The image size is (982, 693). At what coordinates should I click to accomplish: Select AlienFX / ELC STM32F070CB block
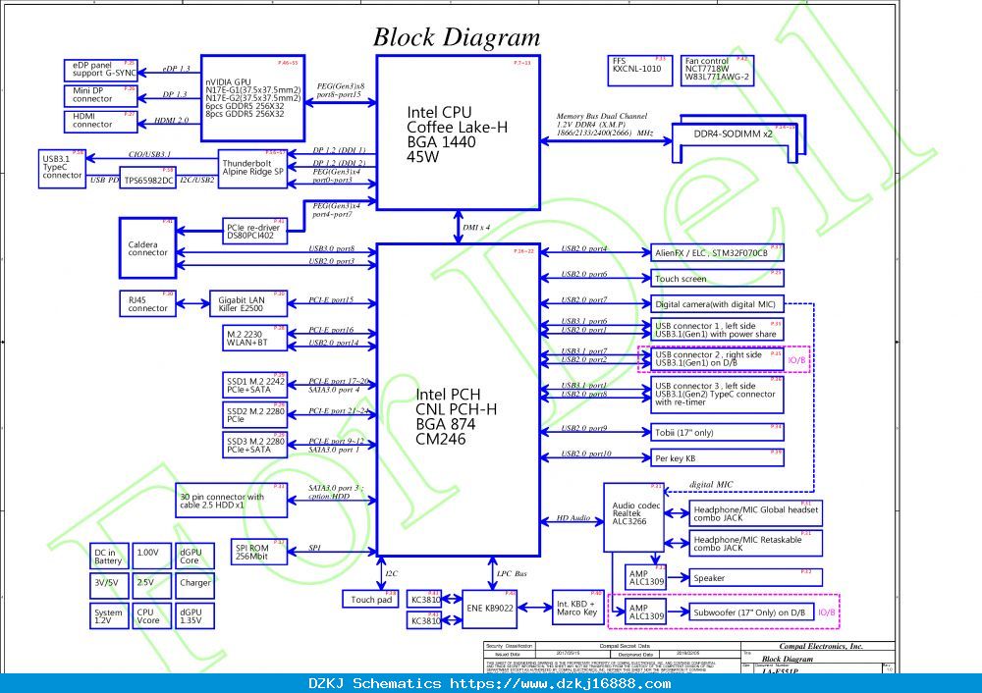(x=717, y=253)
